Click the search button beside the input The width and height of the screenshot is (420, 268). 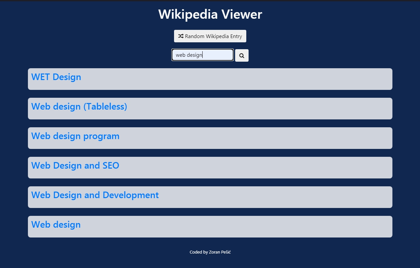(242, 55)
